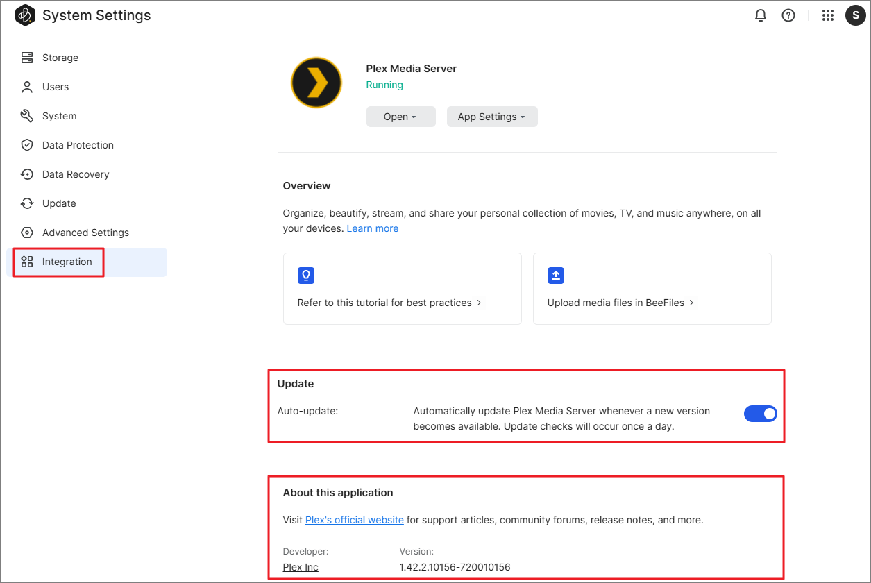This screenshot has height=583, width=871.
Task: Select System in the sidebar
Action: pos(87,116)
